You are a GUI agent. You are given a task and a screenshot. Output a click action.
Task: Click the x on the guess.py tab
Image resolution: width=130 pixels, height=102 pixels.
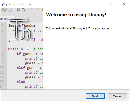click(13, 18)
